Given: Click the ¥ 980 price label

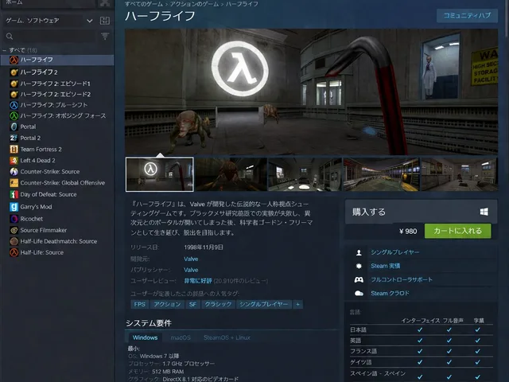Looking at the screenshot, I should [x=408, y=232].
